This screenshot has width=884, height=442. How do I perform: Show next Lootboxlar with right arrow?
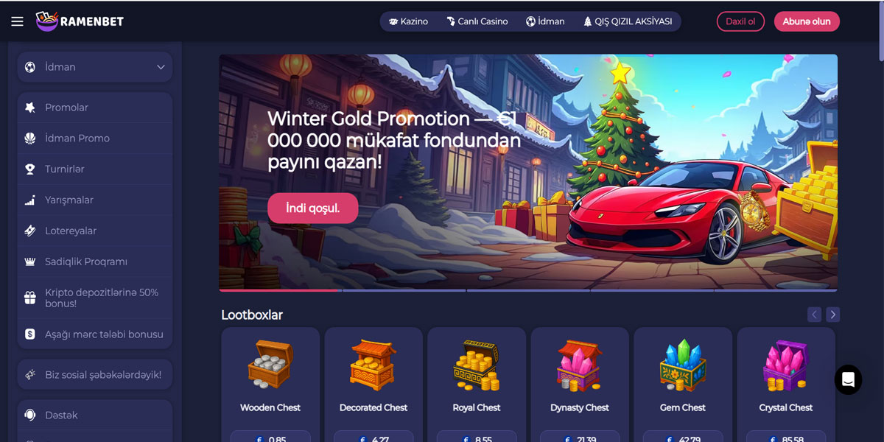(832, 315)
